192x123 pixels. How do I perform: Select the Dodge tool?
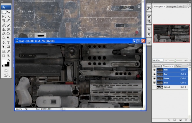(x=8, y=37)
